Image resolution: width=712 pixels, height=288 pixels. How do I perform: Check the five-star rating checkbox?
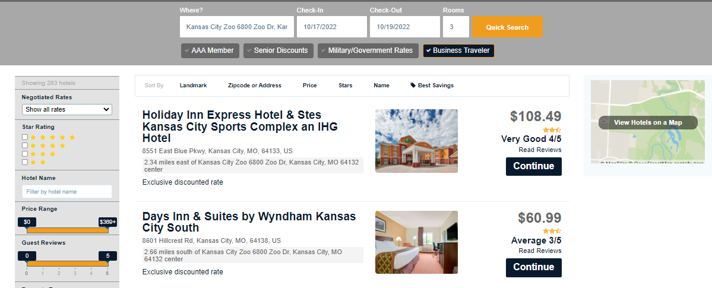pyautogui.click(x=25, y=137)
